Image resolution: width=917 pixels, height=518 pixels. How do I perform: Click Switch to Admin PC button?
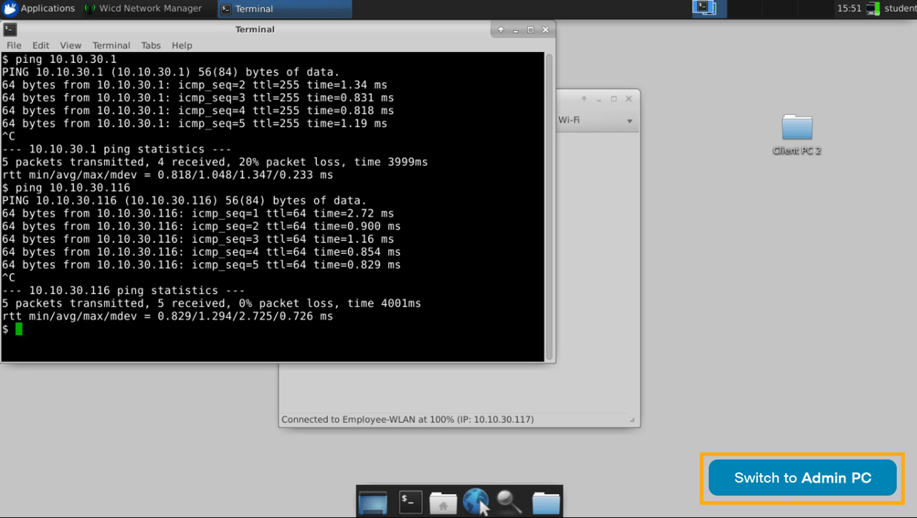pyautogui.click(x=802, y=478)
